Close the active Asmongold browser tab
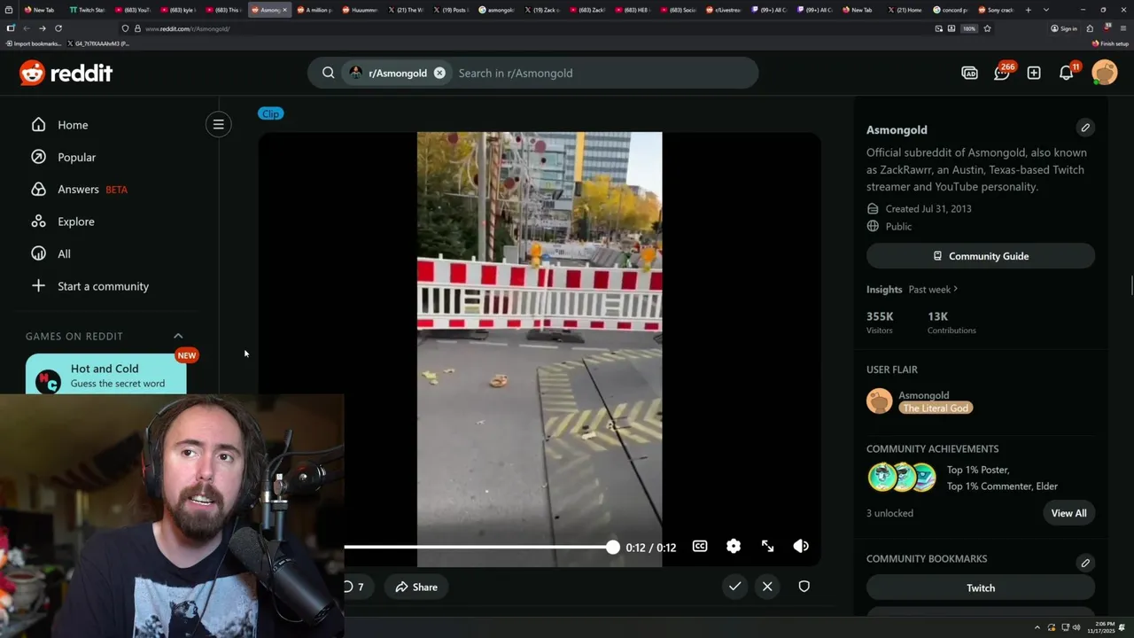Viewport: 1134px width, 638px height. pos(284,10)
